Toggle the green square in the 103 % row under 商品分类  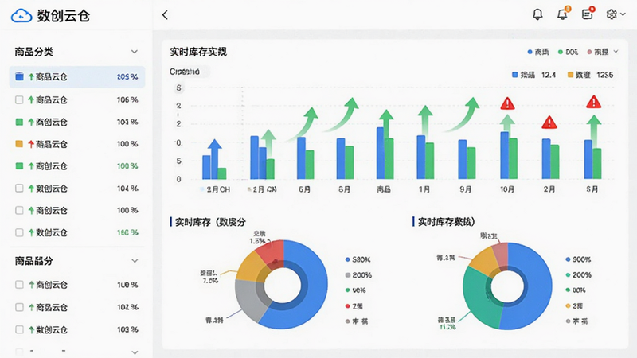[x=19, y=122]
